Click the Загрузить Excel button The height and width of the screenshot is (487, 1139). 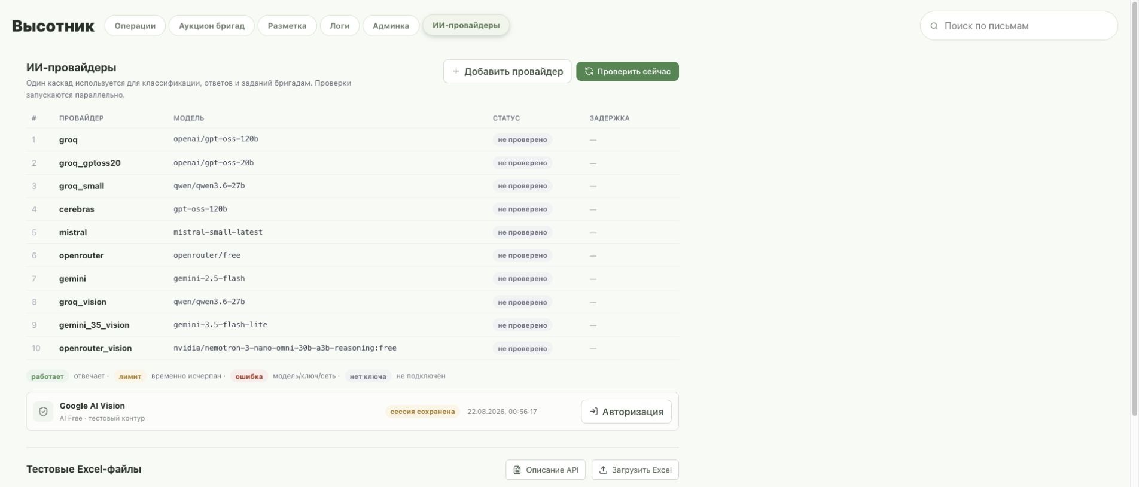click(635, 470)
